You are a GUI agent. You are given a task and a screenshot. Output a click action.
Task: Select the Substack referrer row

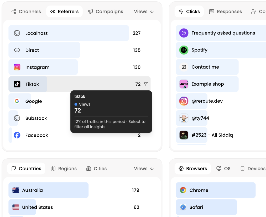pos(39,118)
